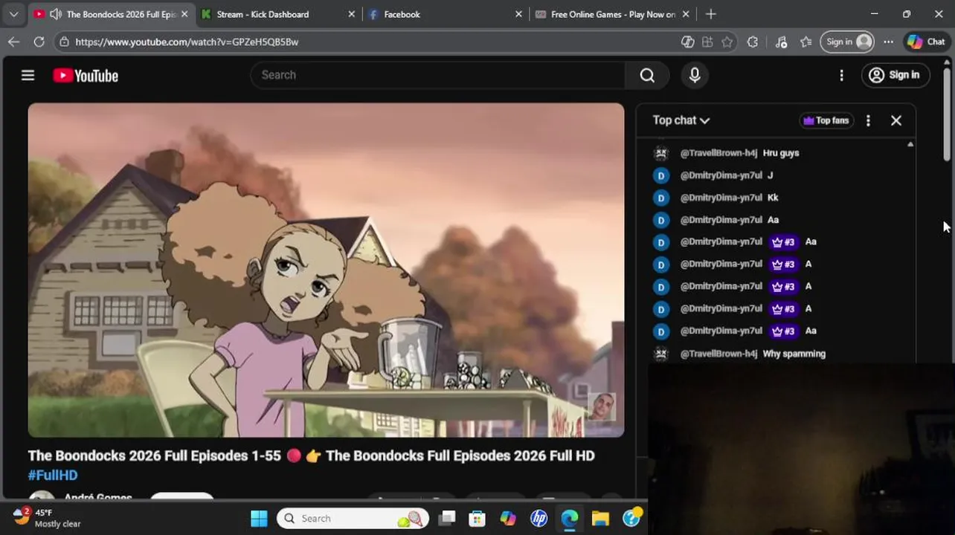Click the YouTube search magnifier button
The height and width of the screenshot is (535, 955).
coord(647,75)
